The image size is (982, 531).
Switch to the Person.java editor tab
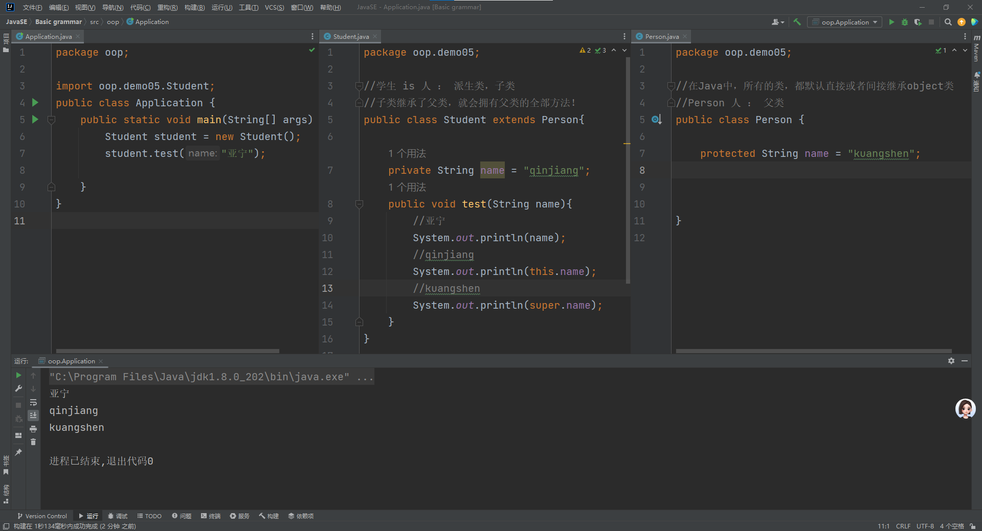point(662,36)
